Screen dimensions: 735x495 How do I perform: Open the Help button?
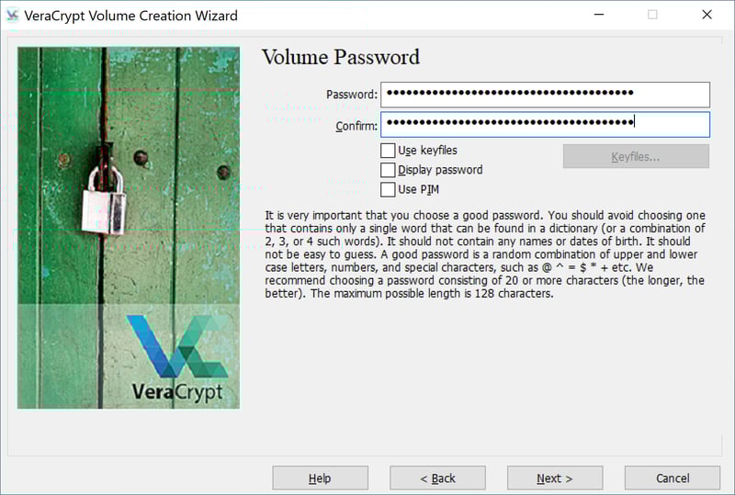click(x=320, y=478)
